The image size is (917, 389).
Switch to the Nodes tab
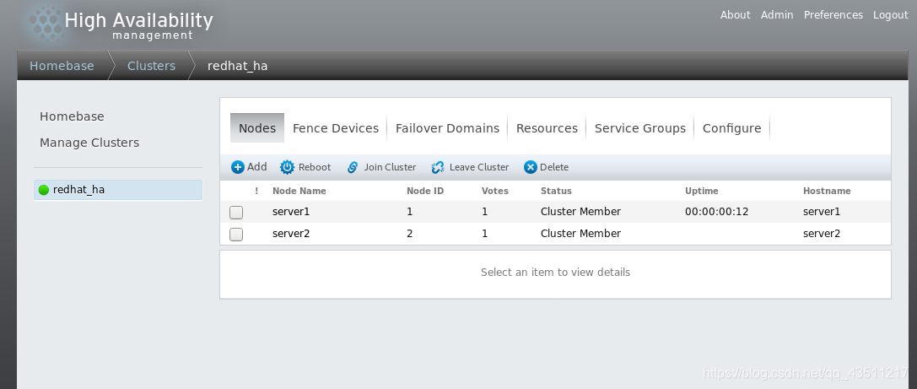pos(257,128)
